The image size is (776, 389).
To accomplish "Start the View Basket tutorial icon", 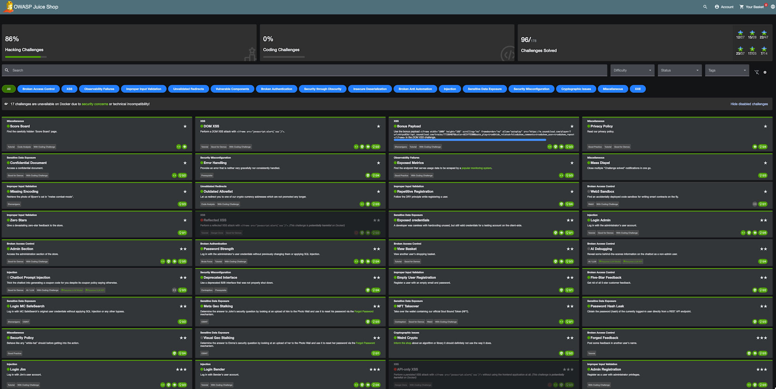I will pos(561,262).
